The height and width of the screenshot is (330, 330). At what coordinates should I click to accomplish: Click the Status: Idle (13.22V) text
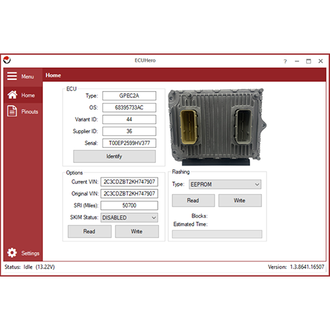30,267
